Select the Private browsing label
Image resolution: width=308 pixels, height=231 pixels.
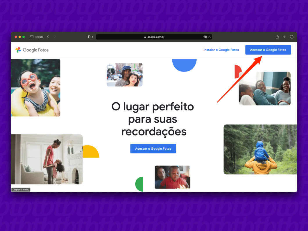click(x=38, y=37)
